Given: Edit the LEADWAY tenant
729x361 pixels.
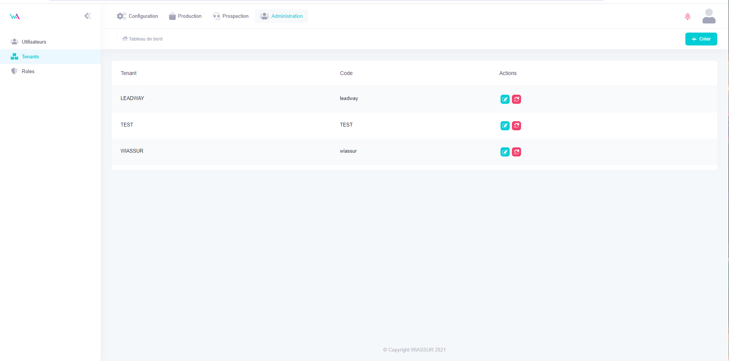Looking at the screenshot, I should pos(505,99).
